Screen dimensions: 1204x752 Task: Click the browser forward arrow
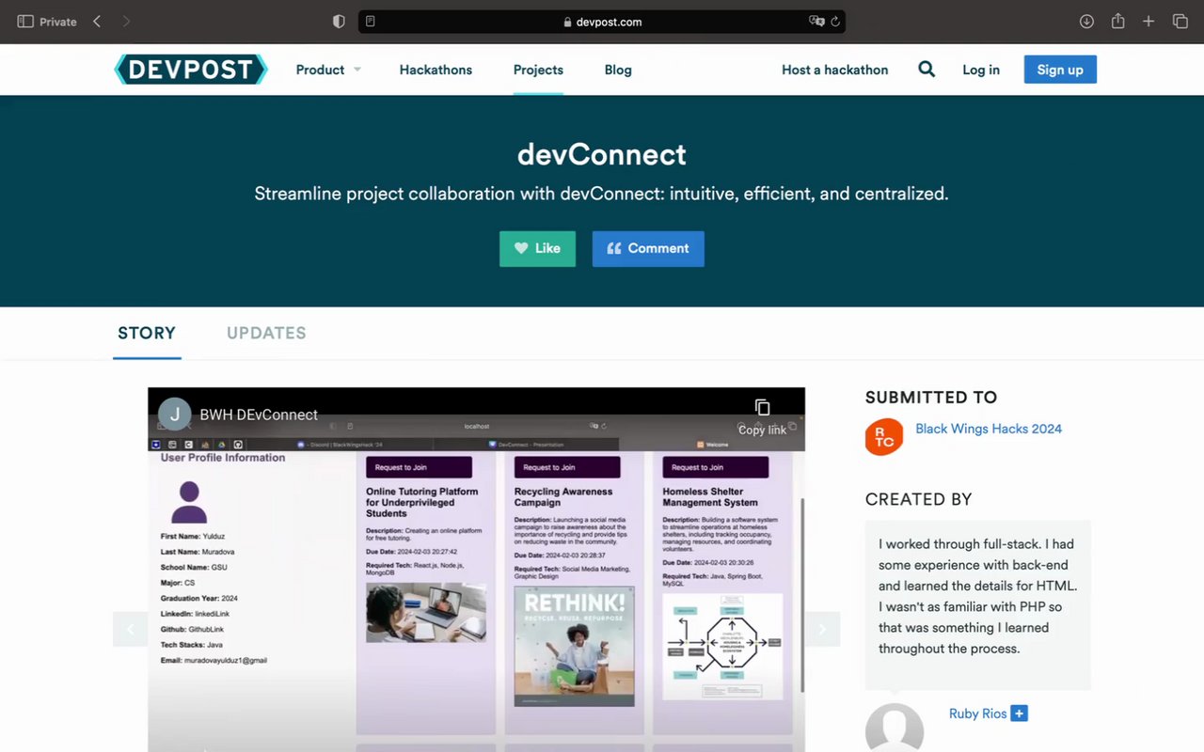[126, 21]
